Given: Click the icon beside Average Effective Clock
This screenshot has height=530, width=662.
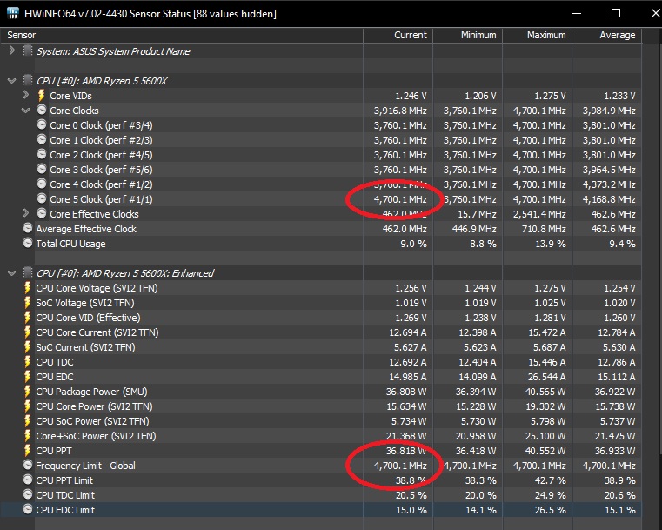Looking at the screenshot, I should coord(28,228).
